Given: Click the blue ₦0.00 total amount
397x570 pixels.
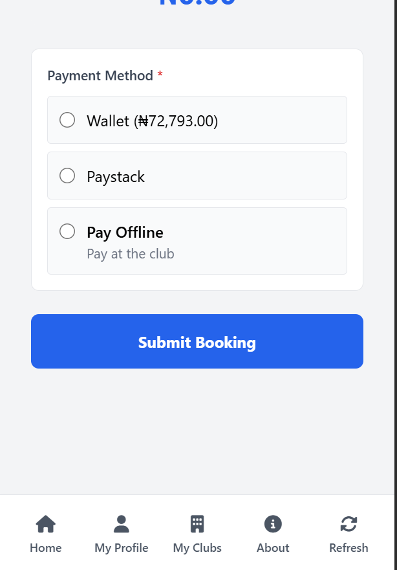Looking at the screenshot, I should tap(197, 3).
